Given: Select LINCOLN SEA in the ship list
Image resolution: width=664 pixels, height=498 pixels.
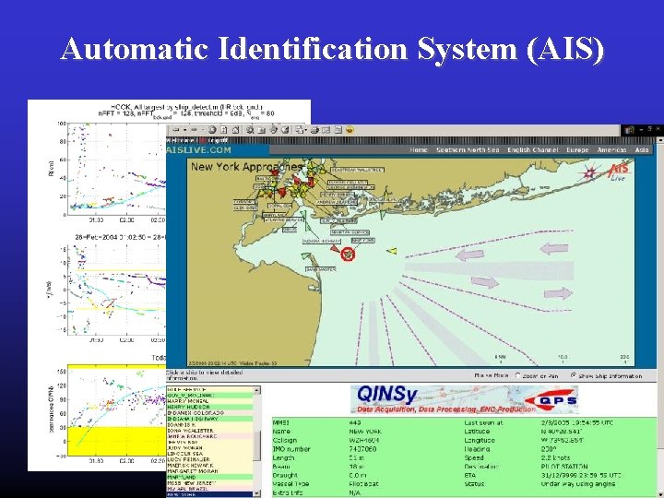Looking at the screenshot, I should click(209, 454).
